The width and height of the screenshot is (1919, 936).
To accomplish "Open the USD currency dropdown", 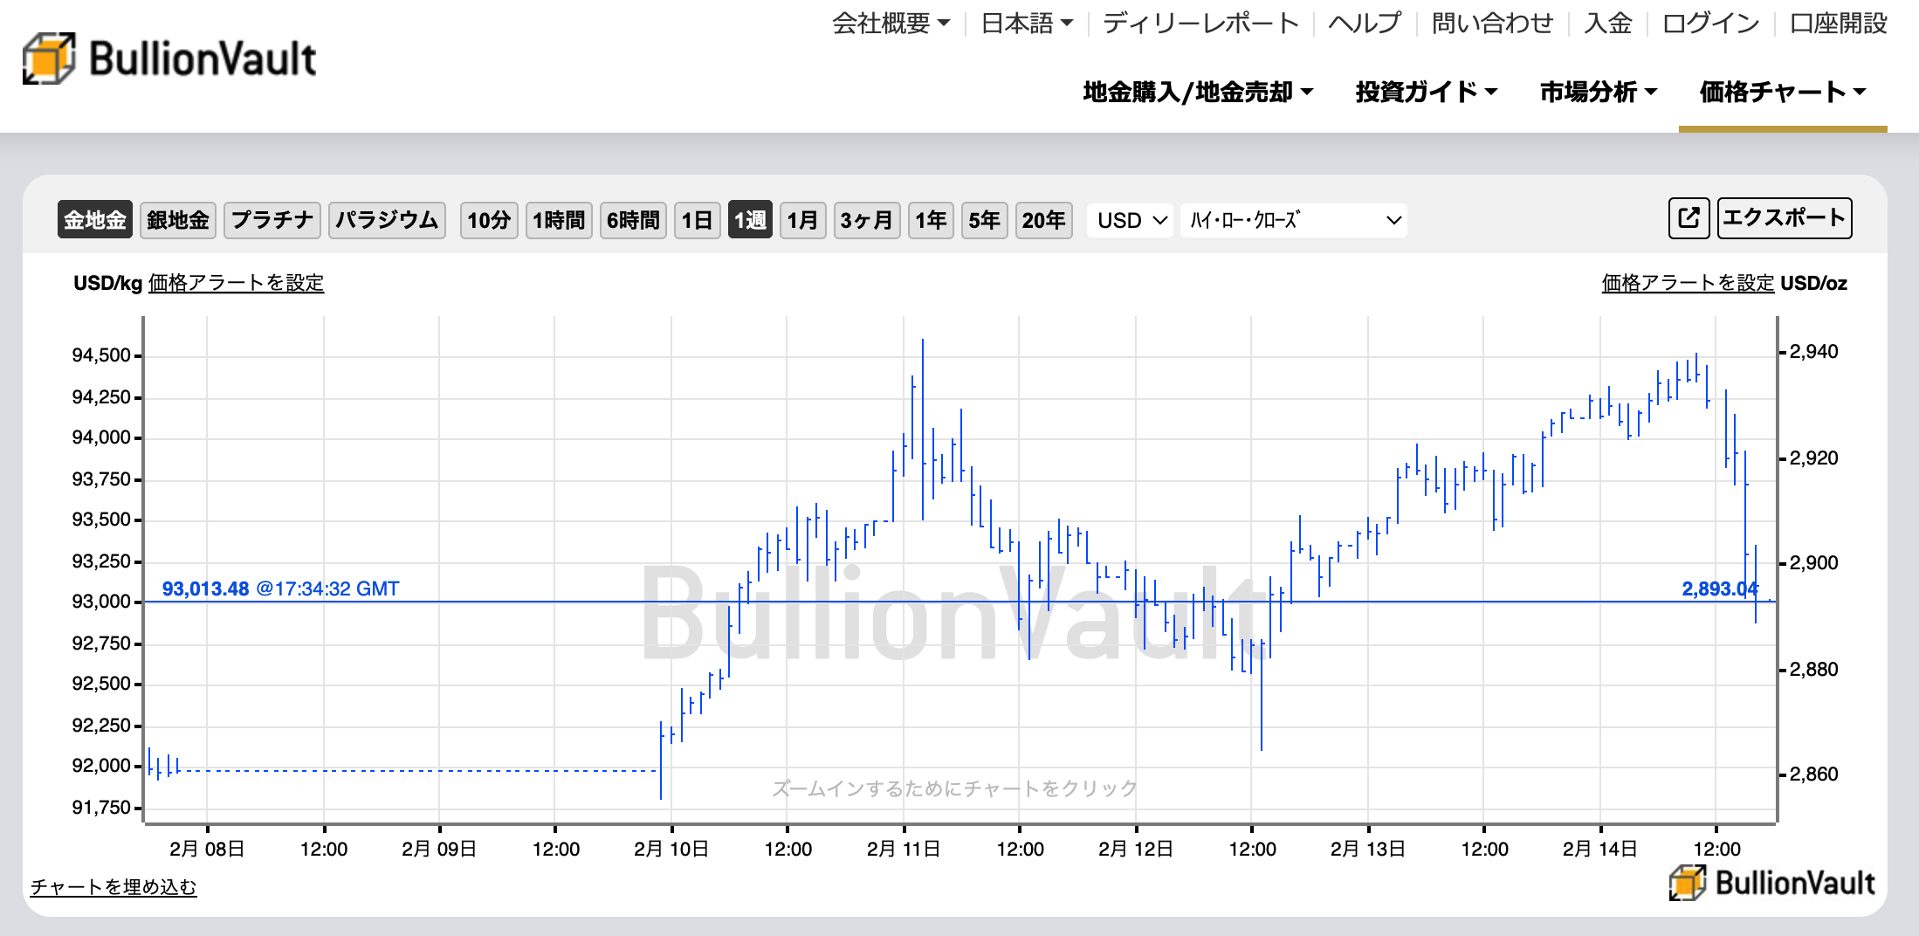I will pos(1131,220).
